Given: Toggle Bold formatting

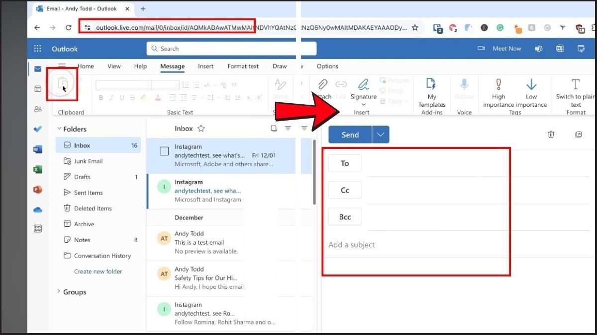Looking at the screenshot, I should point(101,98).
